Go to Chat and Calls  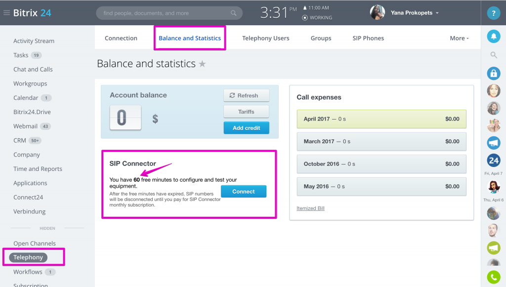click(x=33, y=69)
